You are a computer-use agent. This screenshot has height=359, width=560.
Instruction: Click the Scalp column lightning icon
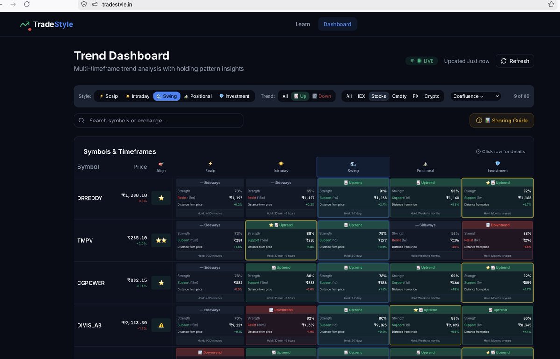click(210, 164)
